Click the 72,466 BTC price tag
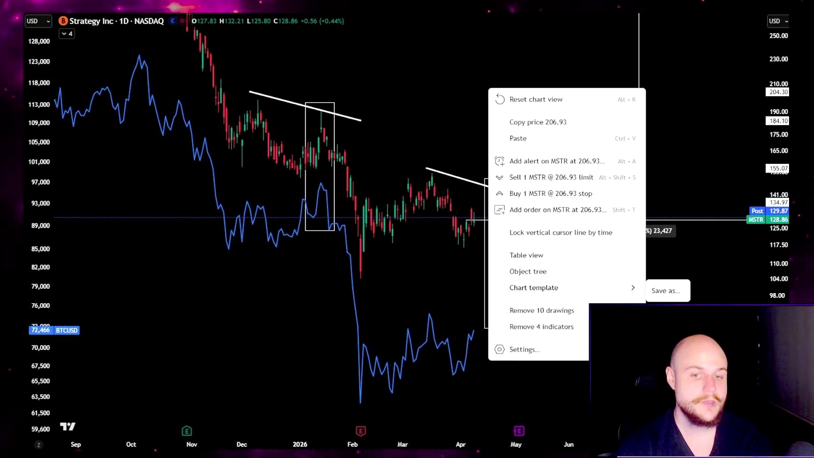814x458 pixels. (x=41, y=330)
